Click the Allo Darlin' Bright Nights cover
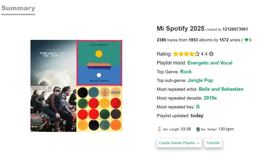The height and width of the screenshot is (155, 258). click(99, 63)
